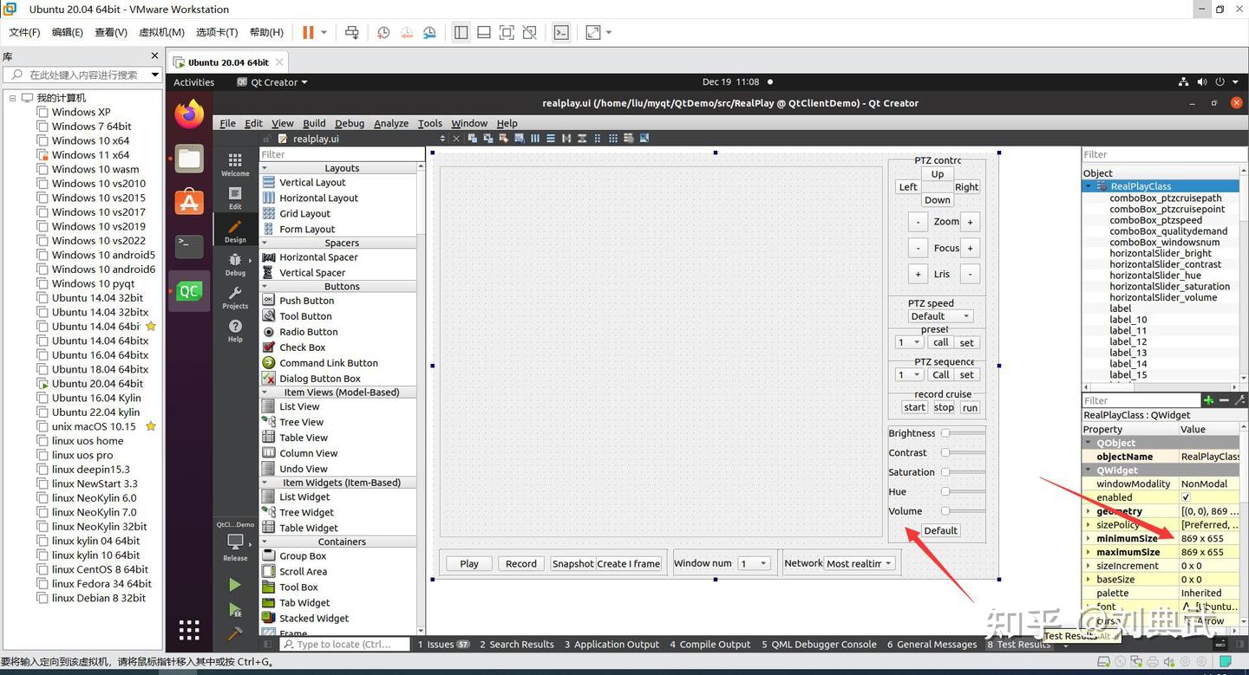Switch to Compile Output pane

pos(710,644)
